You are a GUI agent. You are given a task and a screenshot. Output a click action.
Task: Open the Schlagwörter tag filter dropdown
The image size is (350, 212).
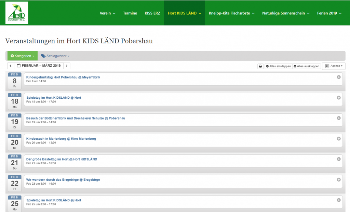click(x=55, y=56)
